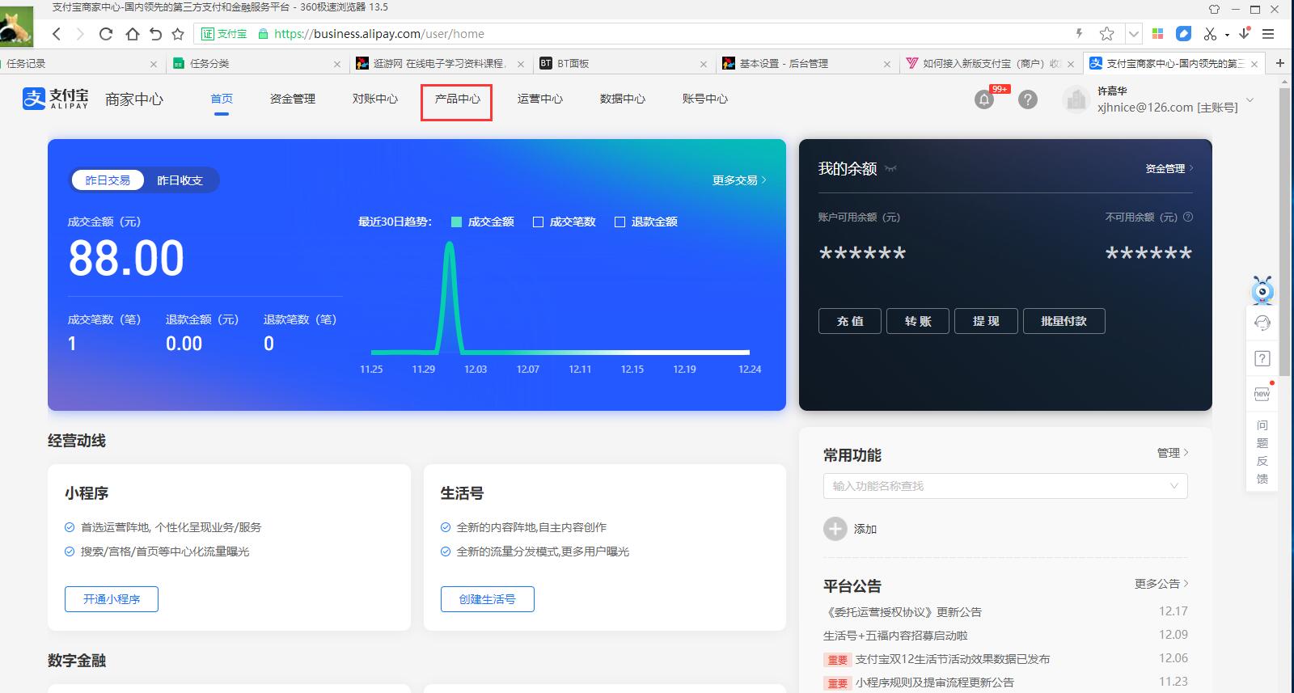Open the 产品中心 menu
The image size is (1294, 693).
(457, 99)
